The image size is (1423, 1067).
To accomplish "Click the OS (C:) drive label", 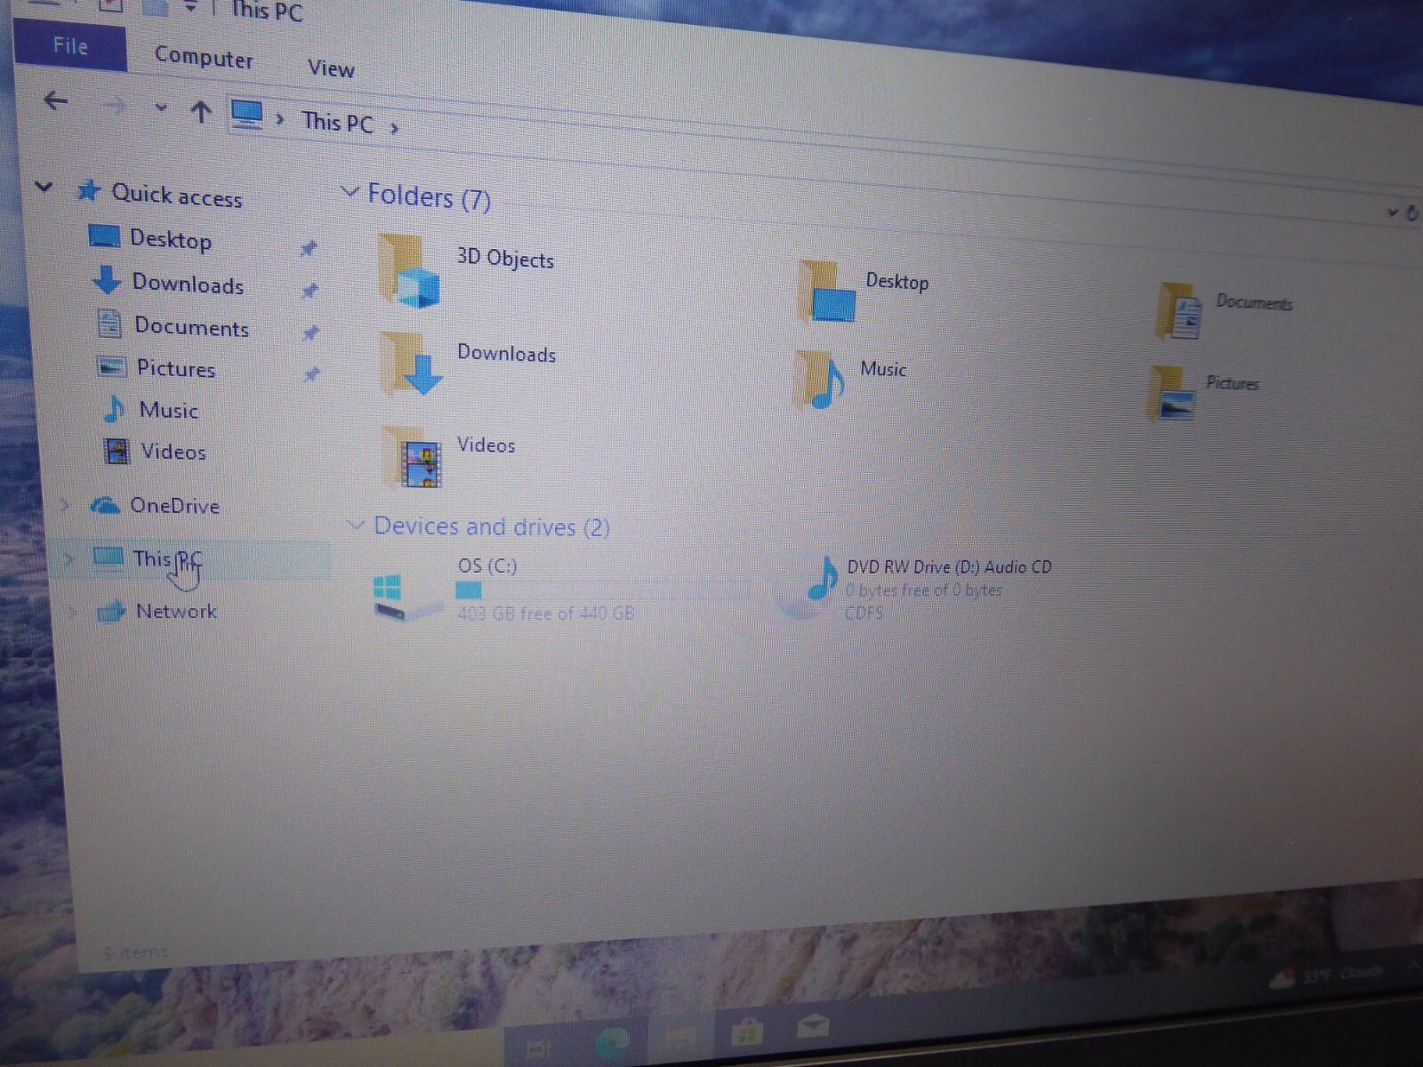I will pos(487,565).
